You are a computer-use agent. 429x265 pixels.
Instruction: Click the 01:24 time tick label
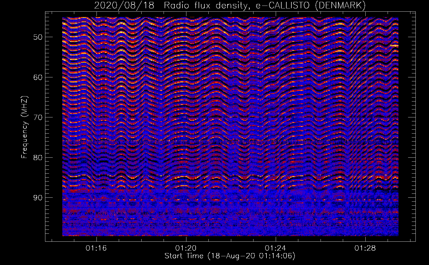(x=276, y=248)
